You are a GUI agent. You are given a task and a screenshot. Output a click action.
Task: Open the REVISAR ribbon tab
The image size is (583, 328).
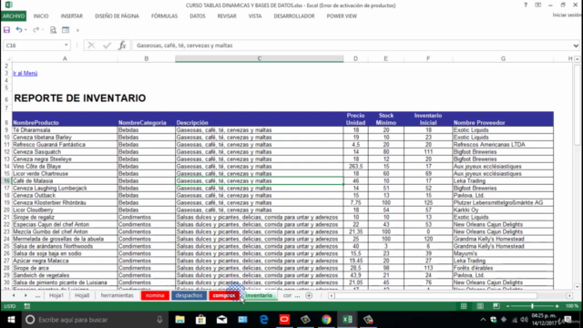(227, 16)
